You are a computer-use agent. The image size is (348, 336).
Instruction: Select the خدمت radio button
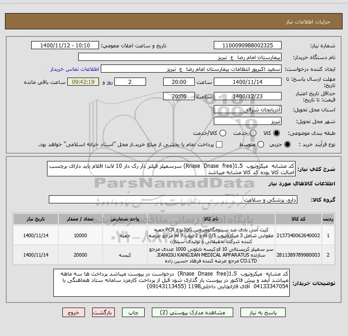click(253, 133)
